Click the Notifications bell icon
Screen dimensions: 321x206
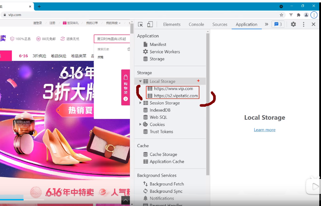pyautogui.click(x=145, y=198)
